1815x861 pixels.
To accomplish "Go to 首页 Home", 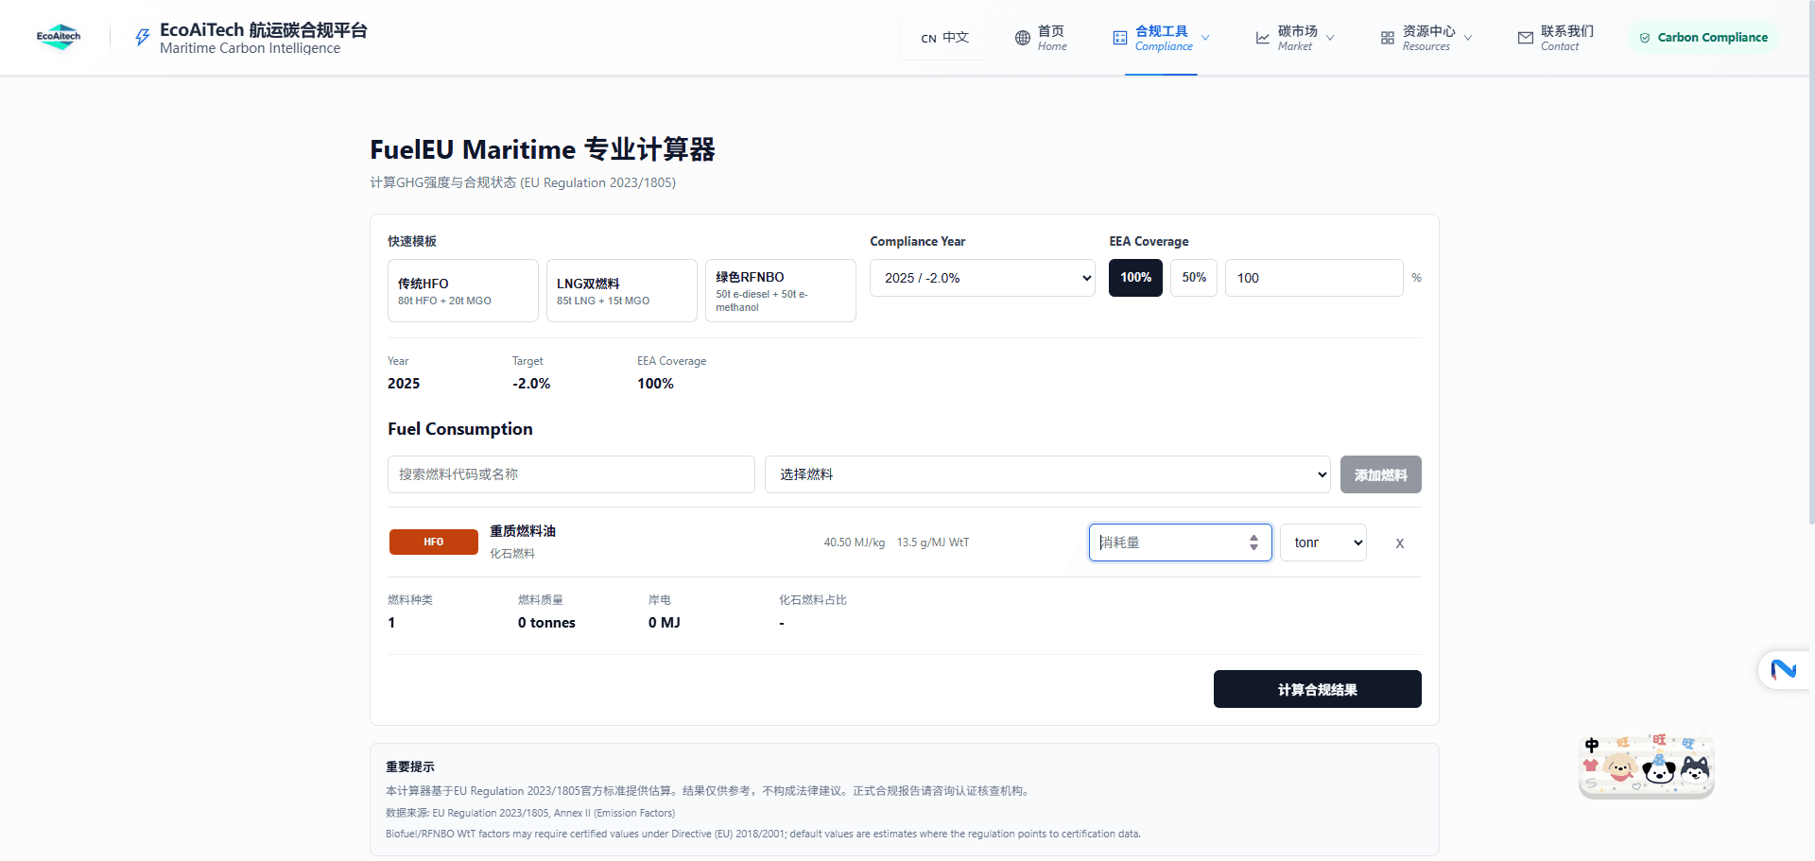I will (1041, 38).
